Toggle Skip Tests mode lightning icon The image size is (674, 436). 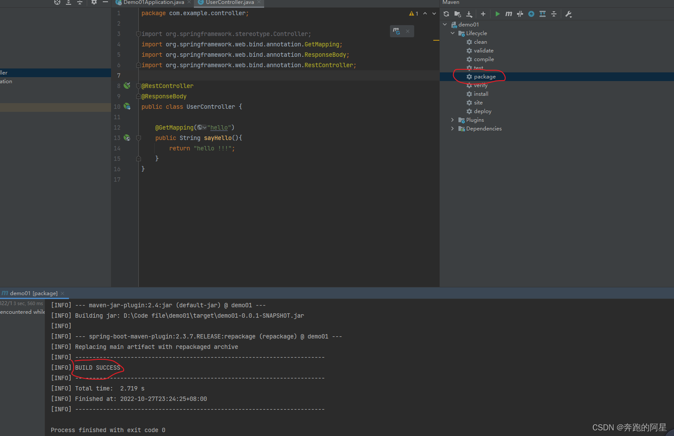pos(531,14)
